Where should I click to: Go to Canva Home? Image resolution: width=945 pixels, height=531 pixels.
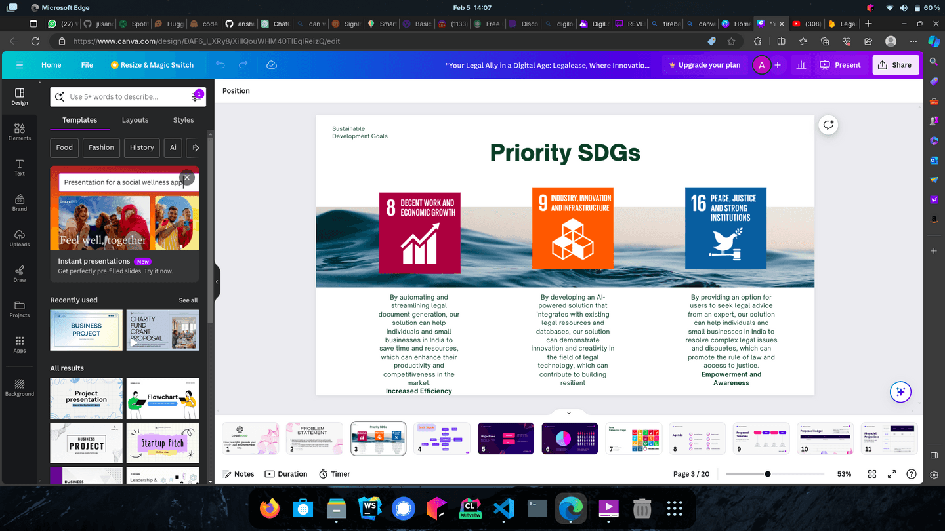(x=51, y=65)
